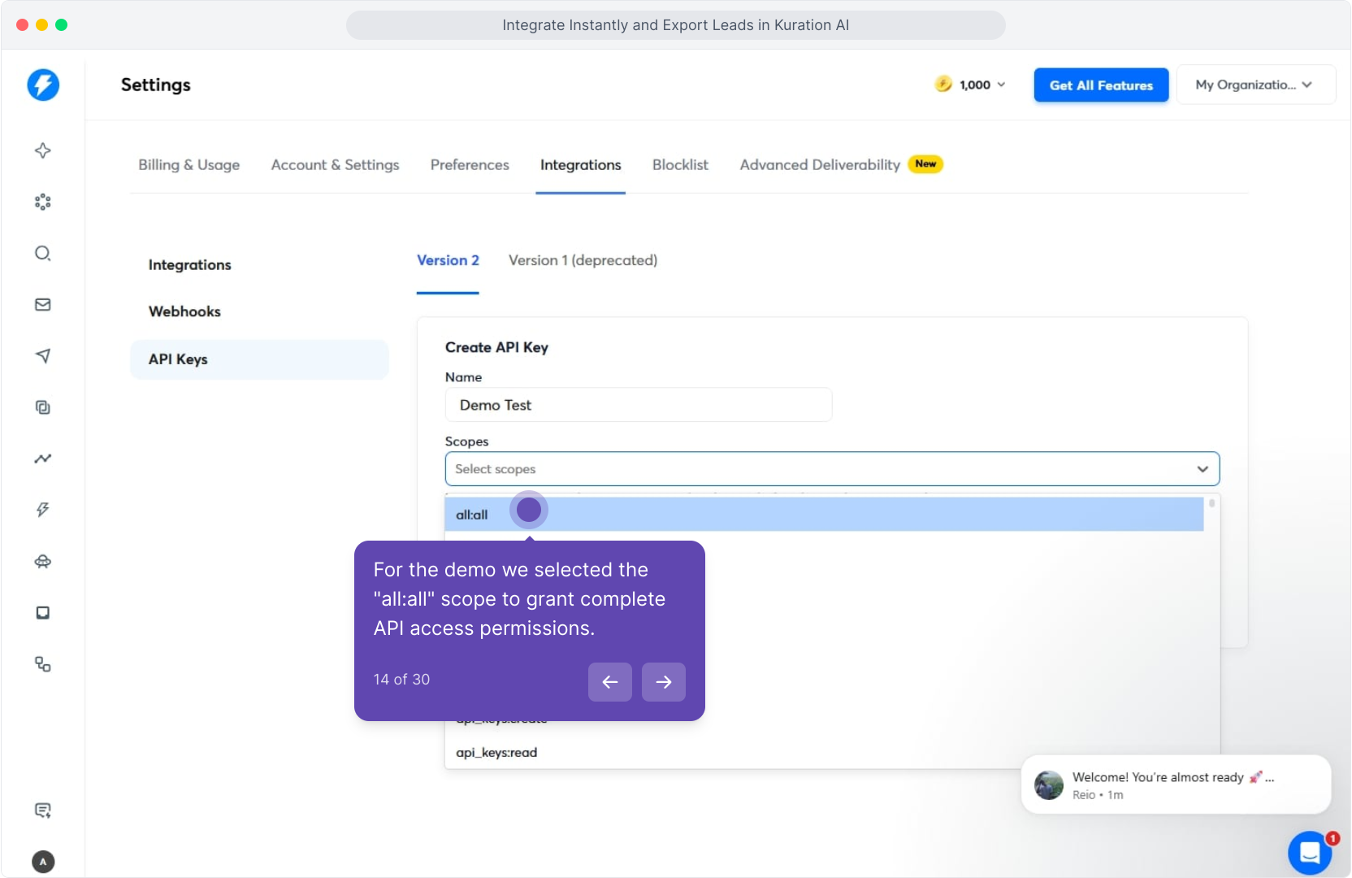Click the purple hotspot on all:all
The image size is (1352, 878).
tap(529, 510)
